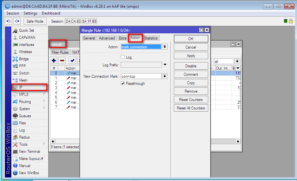Screen dimensions: 297x181
Task: Click the Undo arrow in the toolbar
Action: tap(8, 21)
